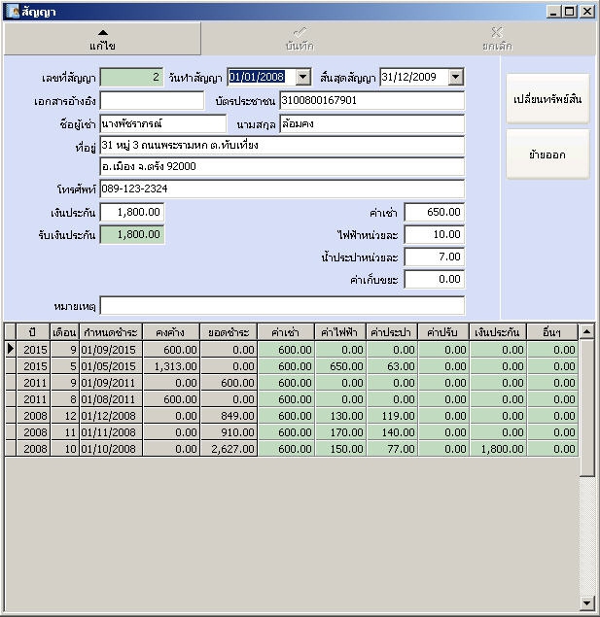The image size is (600, 617).
Task: Click the แก้ไข edit toolbar button
Action: 102,39
